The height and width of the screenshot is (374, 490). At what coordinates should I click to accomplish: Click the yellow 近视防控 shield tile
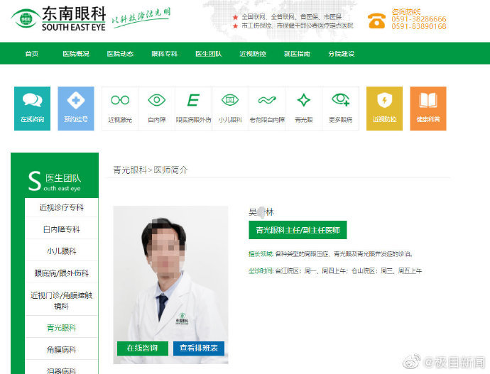[384, 108]
